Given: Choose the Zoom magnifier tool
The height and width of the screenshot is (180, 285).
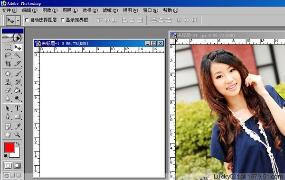Looking at the screenshot, I should (x=18, y=135).
